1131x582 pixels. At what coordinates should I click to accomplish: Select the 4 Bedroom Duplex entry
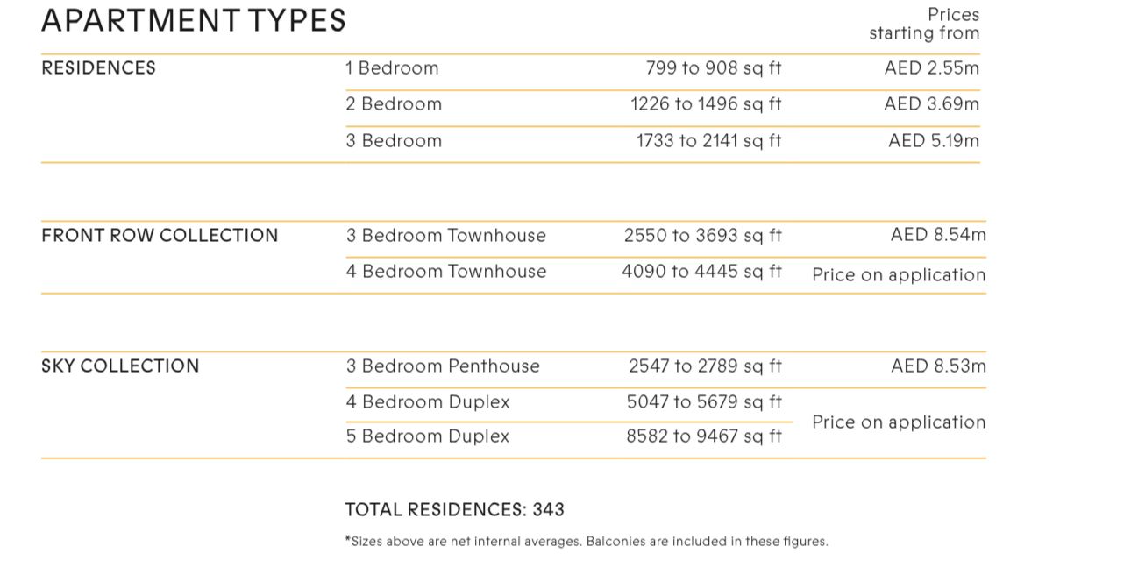pos(428,402)
